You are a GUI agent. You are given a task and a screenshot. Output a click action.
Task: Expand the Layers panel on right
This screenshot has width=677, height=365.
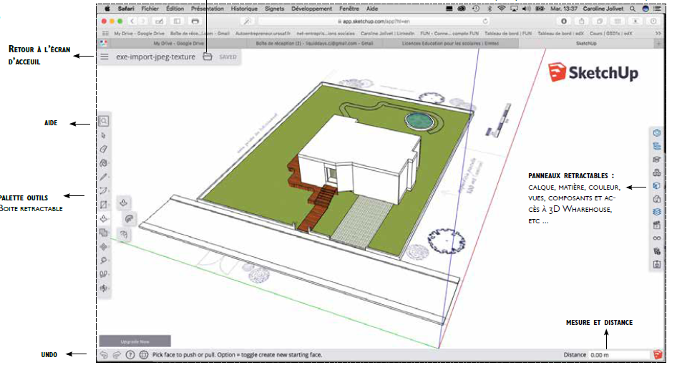click(656, 212)
